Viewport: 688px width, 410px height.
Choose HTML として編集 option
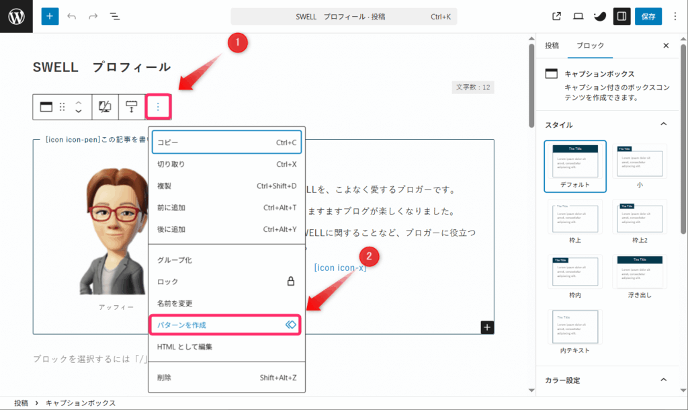pyautogui.click(x=227, y=347)
